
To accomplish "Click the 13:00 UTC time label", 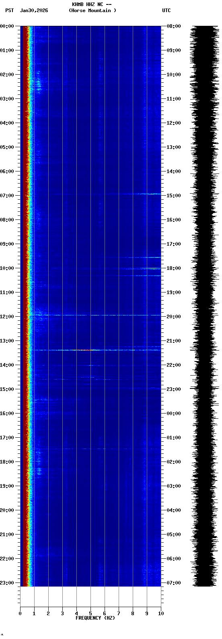I will point(174,147).
